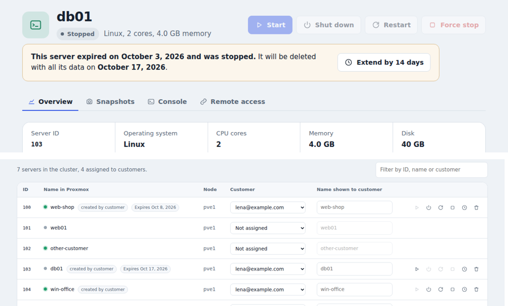This screenshot has width=508, height=306.
Task: Click start icon in web-shop row
Action: (417, 208)
